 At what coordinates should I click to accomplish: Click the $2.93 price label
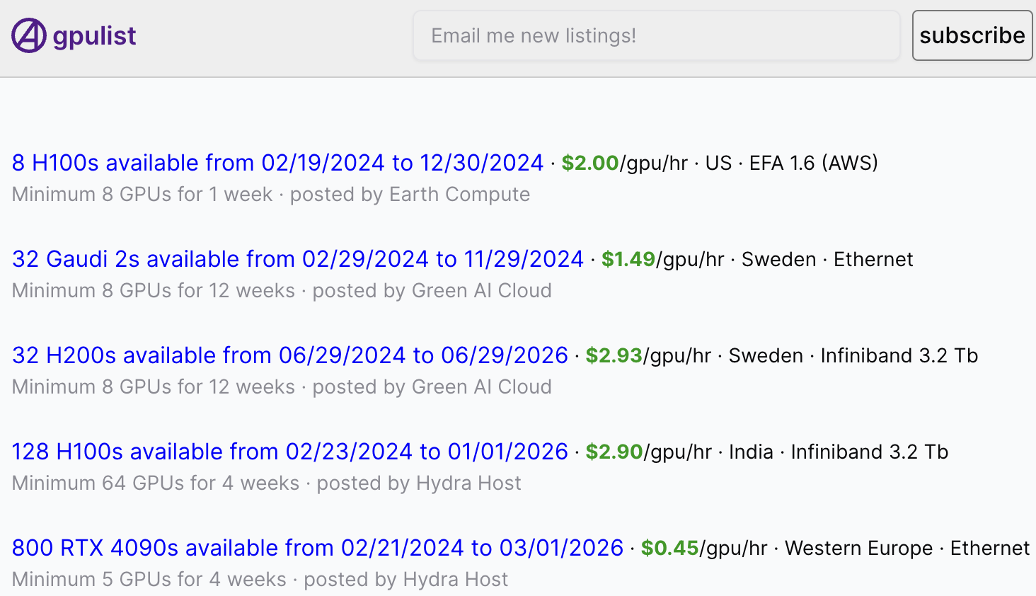614,355
